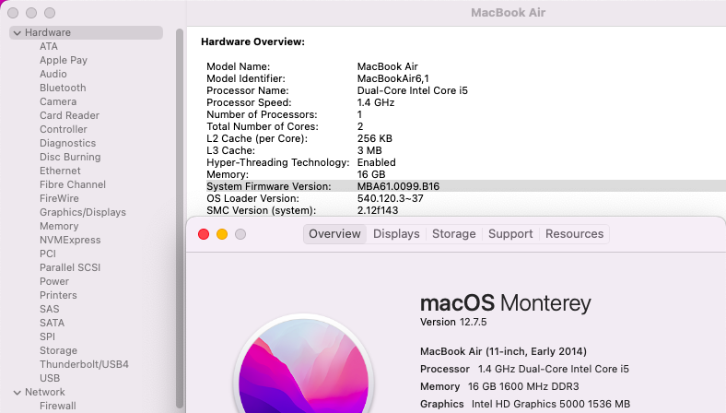
Task: Click the Hardware Overview heading
Action: (x=252, y=41)
